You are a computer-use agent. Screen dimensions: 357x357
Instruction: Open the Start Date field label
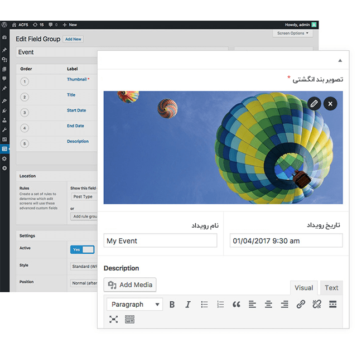pos(76,110)
